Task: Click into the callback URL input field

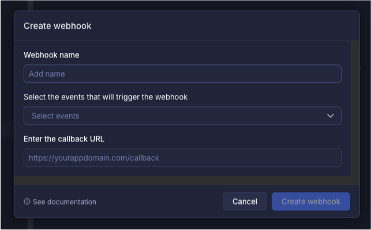Action: [x=182, y=158]
